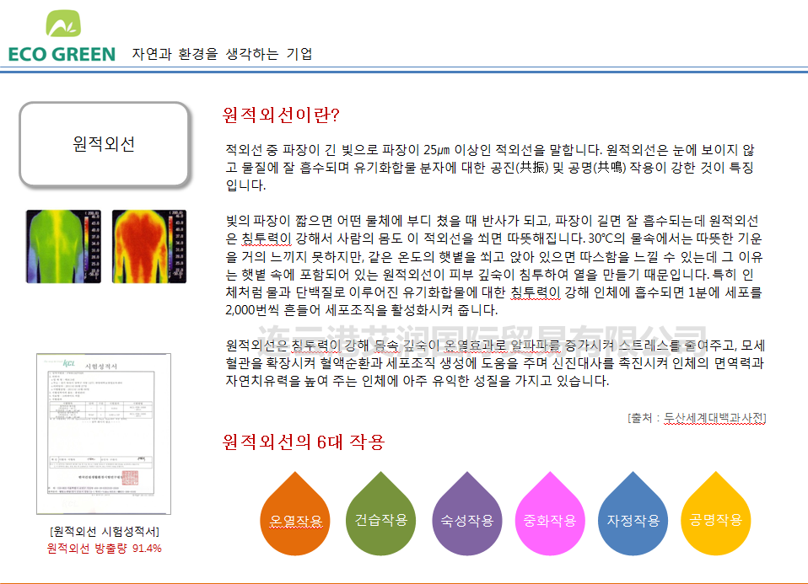Click the ECO GREEN brand name text
The width and height of the screenshot is (808, 584).
point(62,54)
